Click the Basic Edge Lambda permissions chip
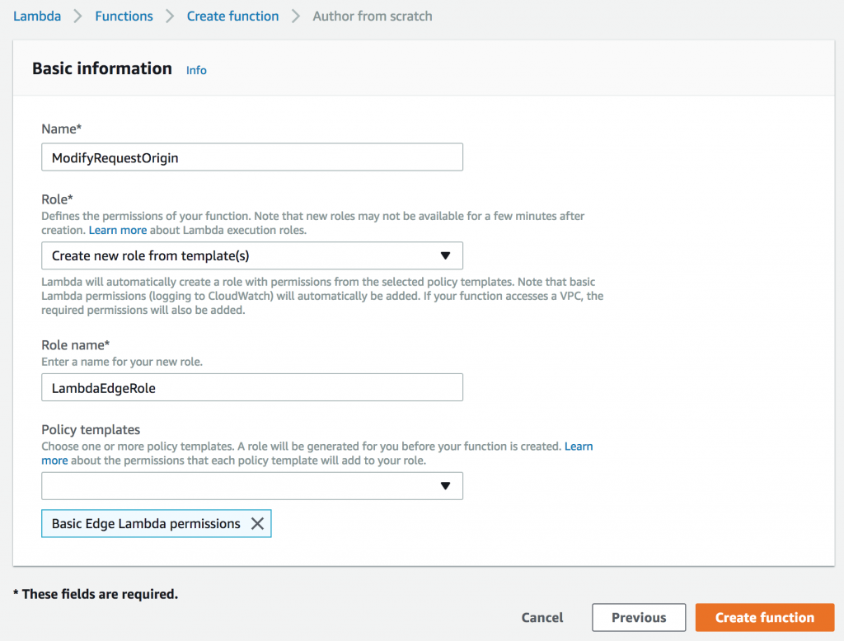The width and height of the screenshot is (844, 641). 146,524
